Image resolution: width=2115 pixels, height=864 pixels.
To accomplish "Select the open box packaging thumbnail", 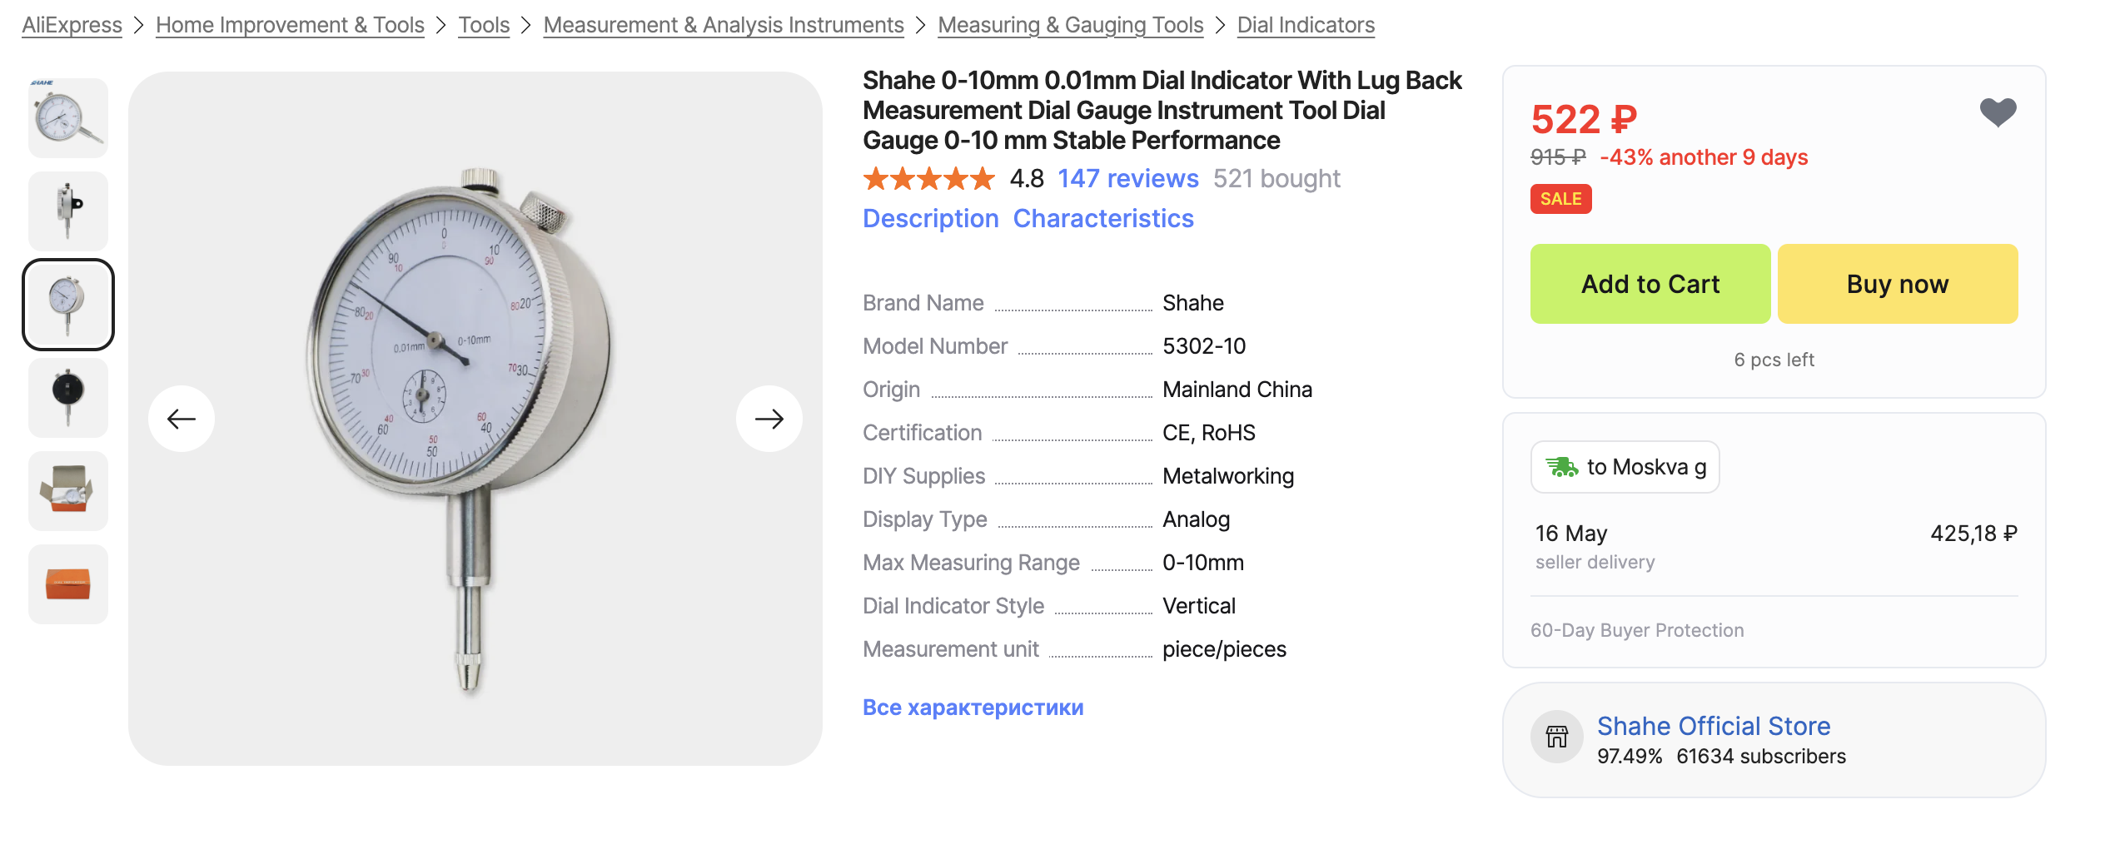I will point(68,491).
